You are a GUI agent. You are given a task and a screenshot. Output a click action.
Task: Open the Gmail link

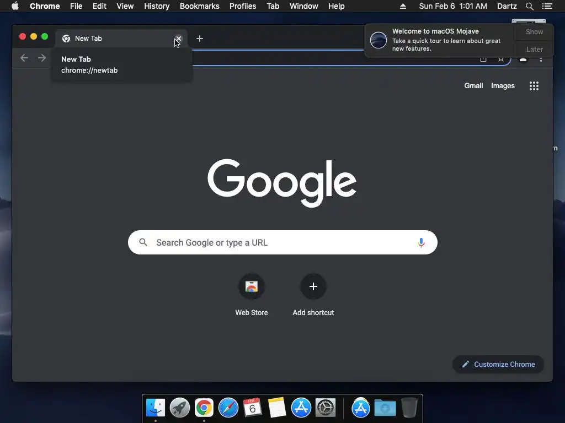(x=473, y=85)
